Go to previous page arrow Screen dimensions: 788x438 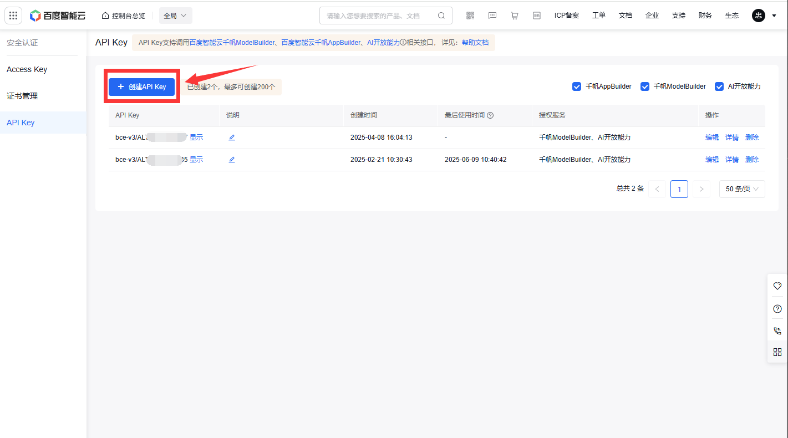pos(657,189)
